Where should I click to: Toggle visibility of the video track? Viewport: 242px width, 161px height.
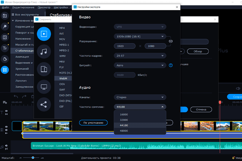[x=6, y=127]
